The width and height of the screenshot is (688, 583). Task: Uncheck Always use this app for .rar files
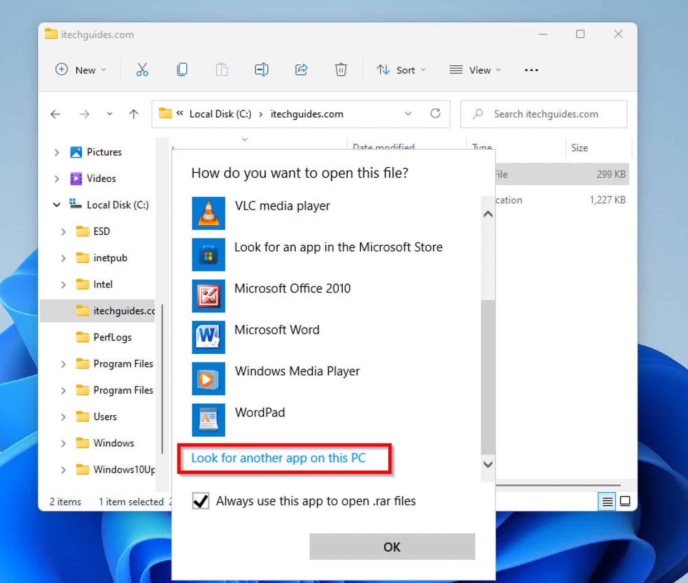200,501
